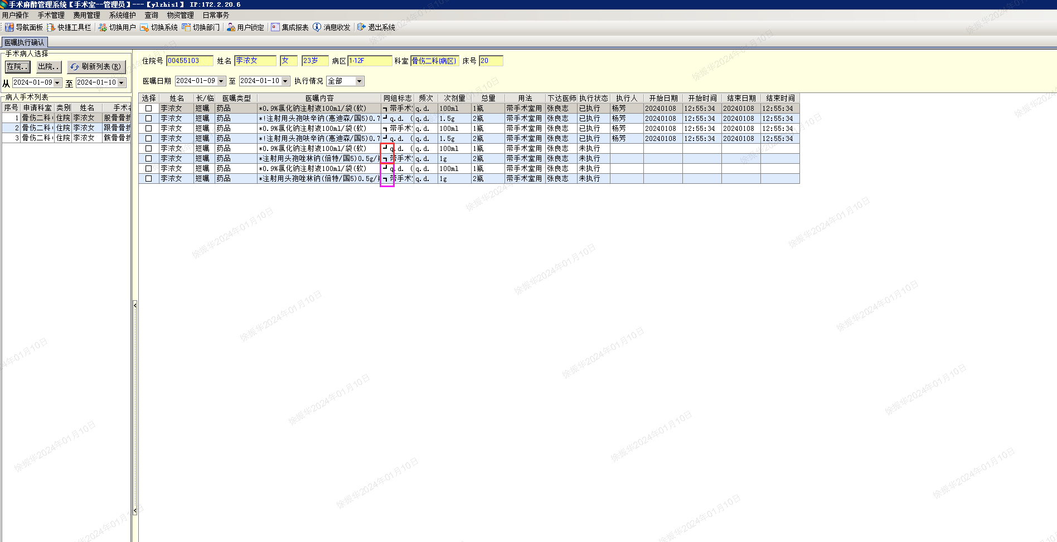
Task: Open the 查询 menu
Action: pos(152,15)
